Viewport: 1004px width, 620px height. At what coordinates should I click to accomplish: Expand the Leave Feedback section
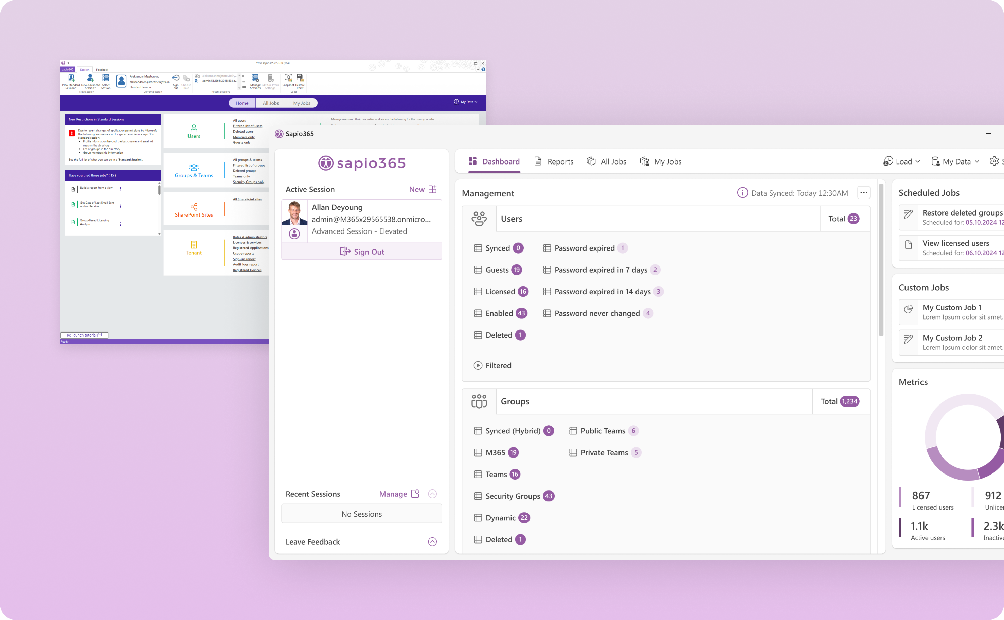432,542
